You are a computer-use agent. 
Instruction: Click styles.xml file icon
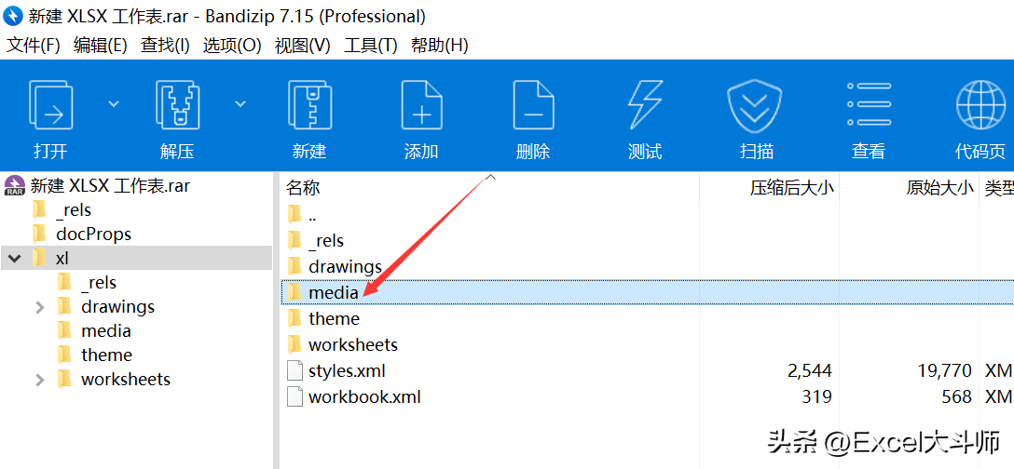pos(295,370)
